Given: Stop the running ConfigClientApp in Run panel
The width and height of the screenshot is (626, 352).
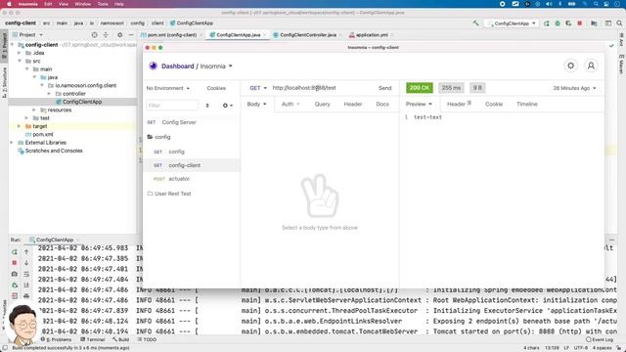Looking at the screenshot, I should [15, 263].
